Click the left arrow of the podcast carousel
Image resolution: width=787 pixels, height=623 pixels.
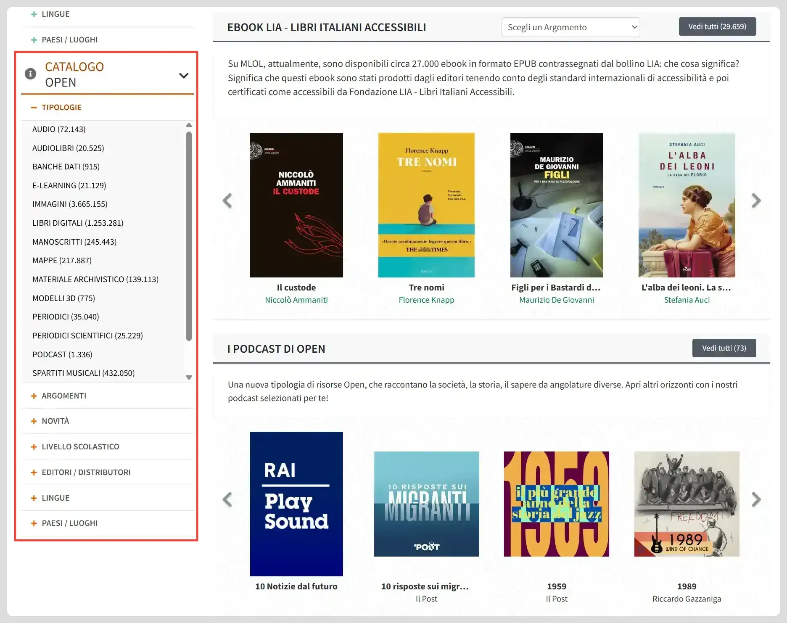pyautogui.click(x=227, y=499)
